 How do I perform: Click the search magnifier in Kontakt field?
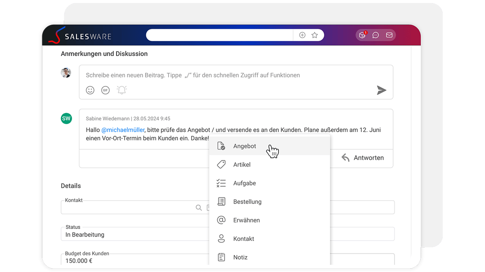point(198,208)
